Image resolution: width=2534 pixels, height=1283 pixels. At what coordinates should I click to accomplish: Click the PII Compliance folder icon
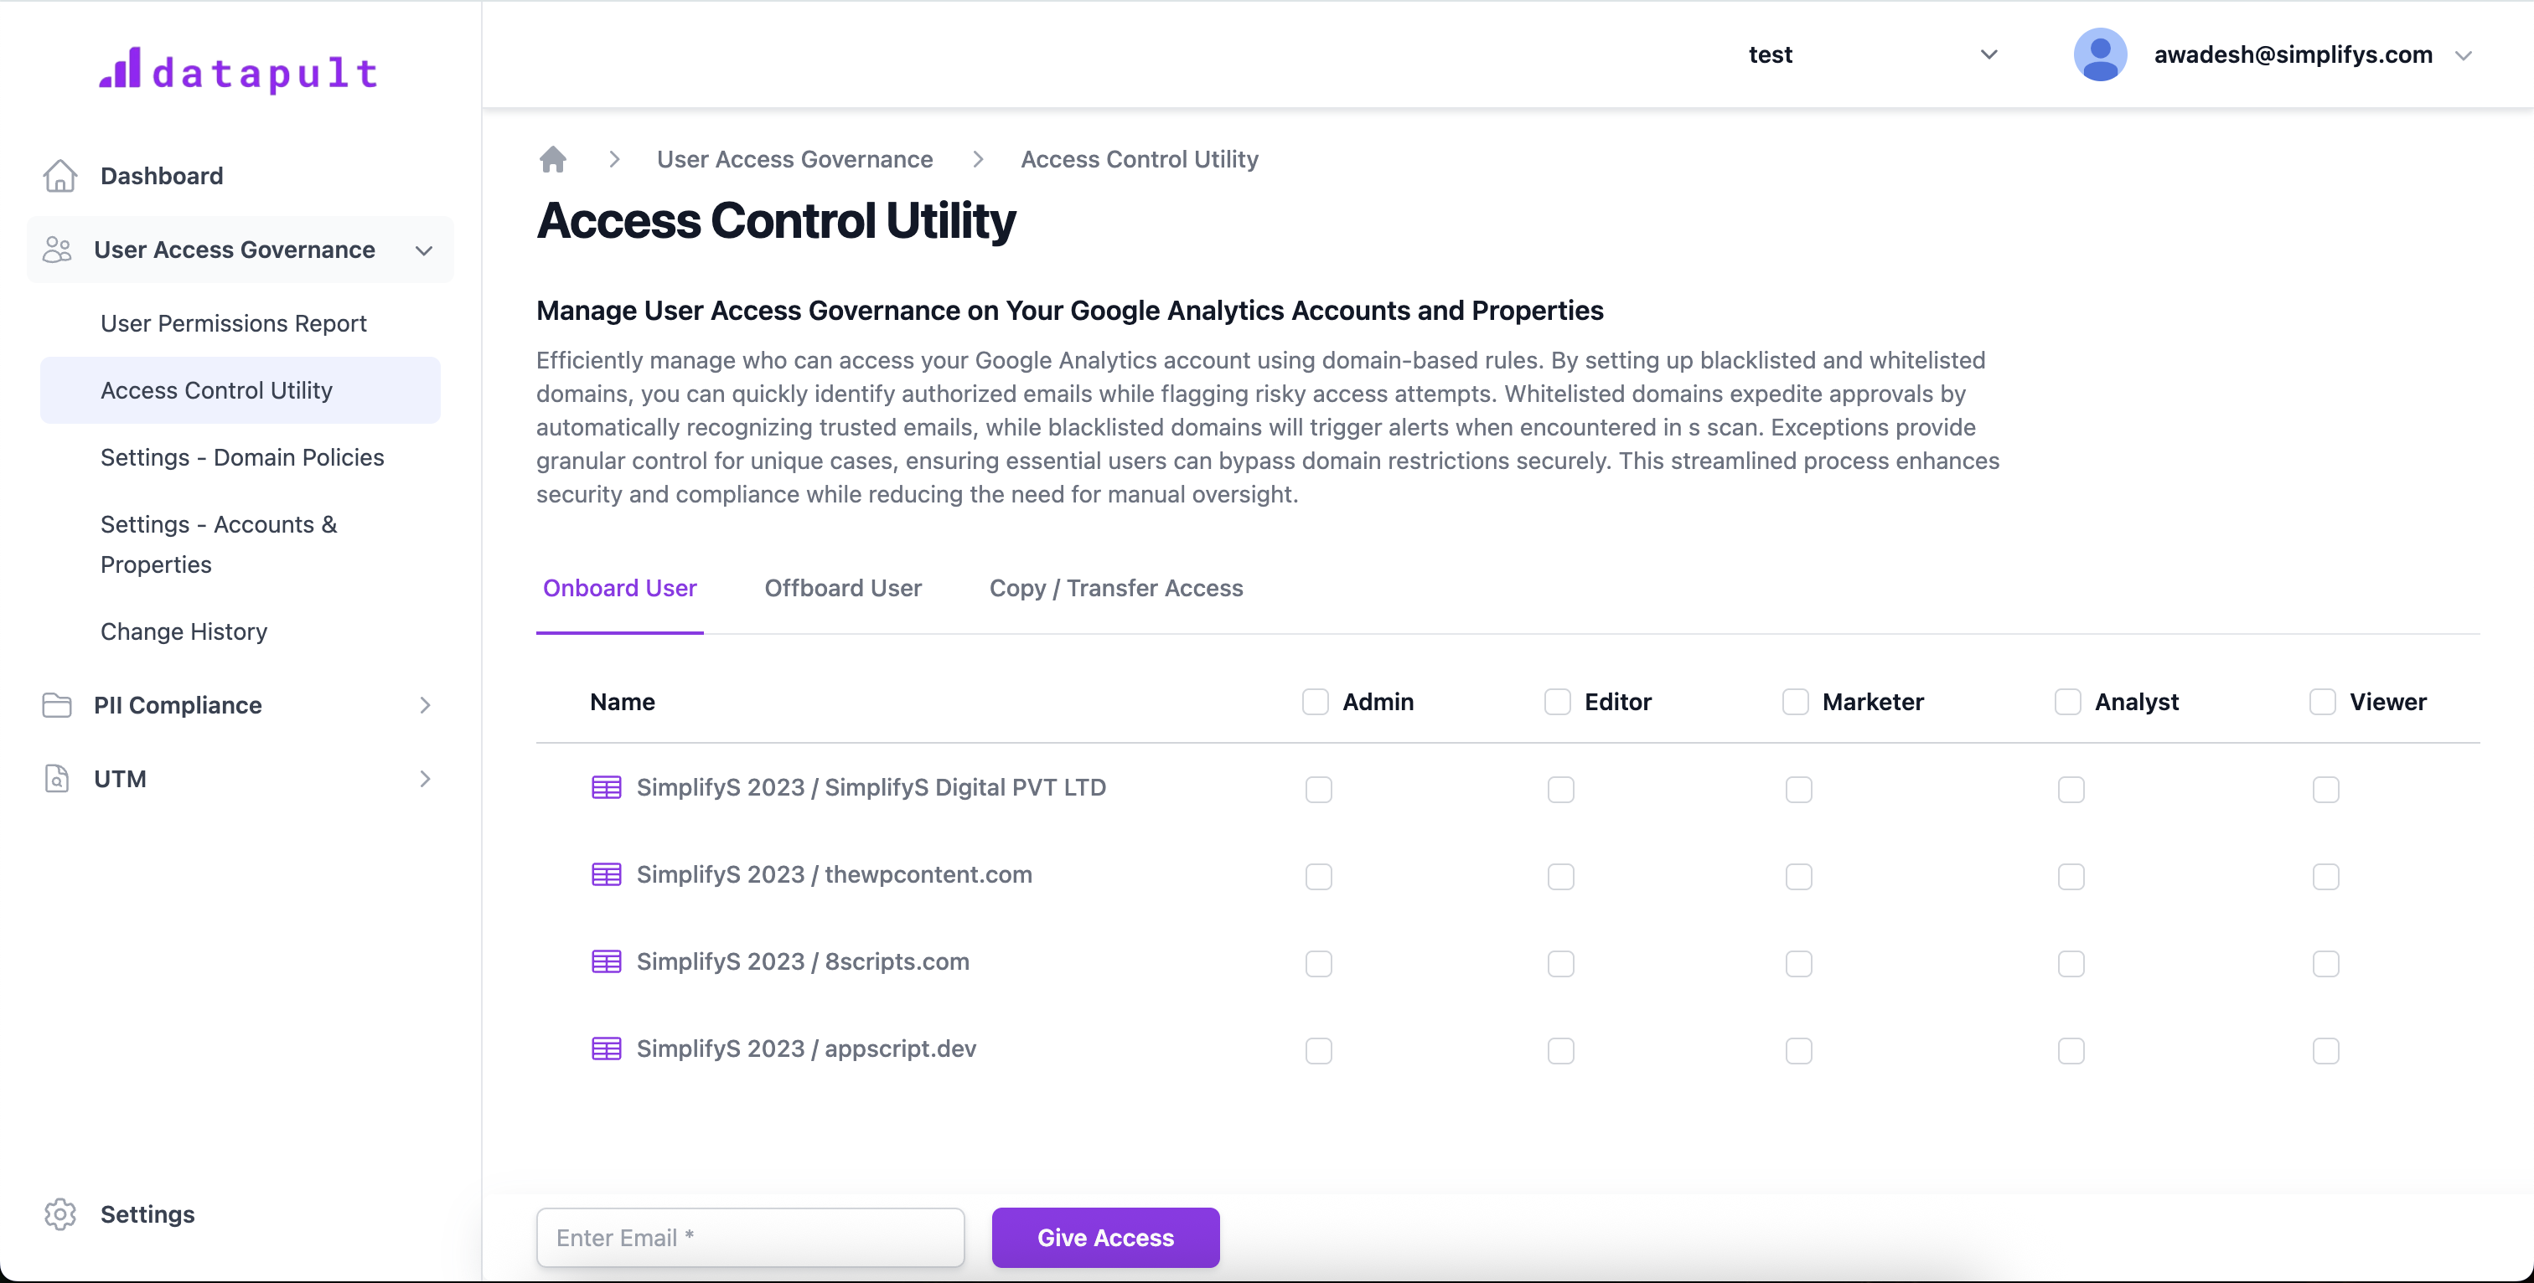pyautogui.click(x=57, y=705)
